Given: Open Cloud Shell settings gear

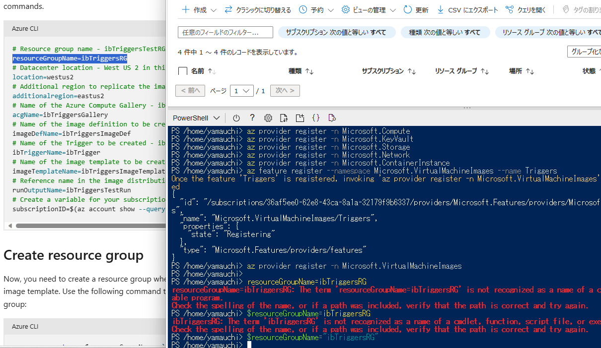Looking at the screenshot, I should [268, 118].
